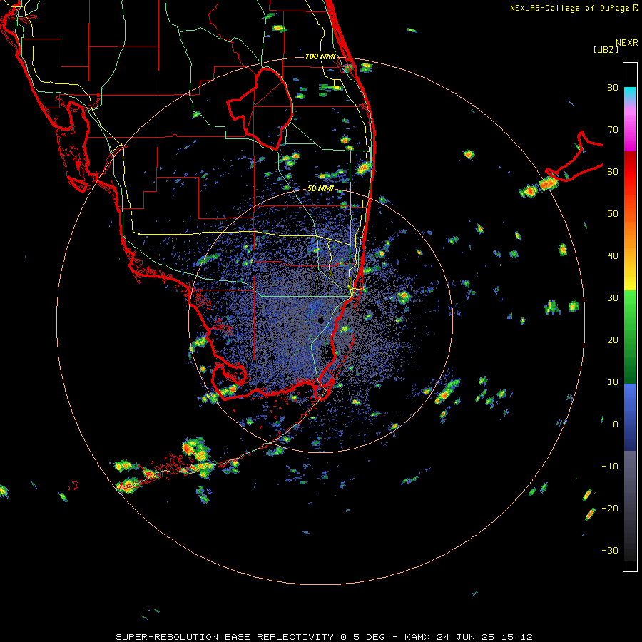Viewport: 642px width, 642px height.
Task: Pick the green segment of the color bar
Action: point(630,337)
